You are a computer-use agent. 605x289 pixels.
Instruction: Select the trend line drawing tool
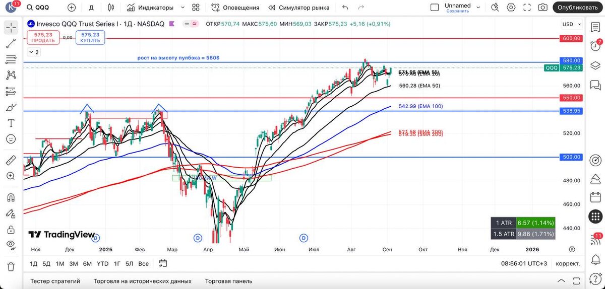click(x=11, y=44)
